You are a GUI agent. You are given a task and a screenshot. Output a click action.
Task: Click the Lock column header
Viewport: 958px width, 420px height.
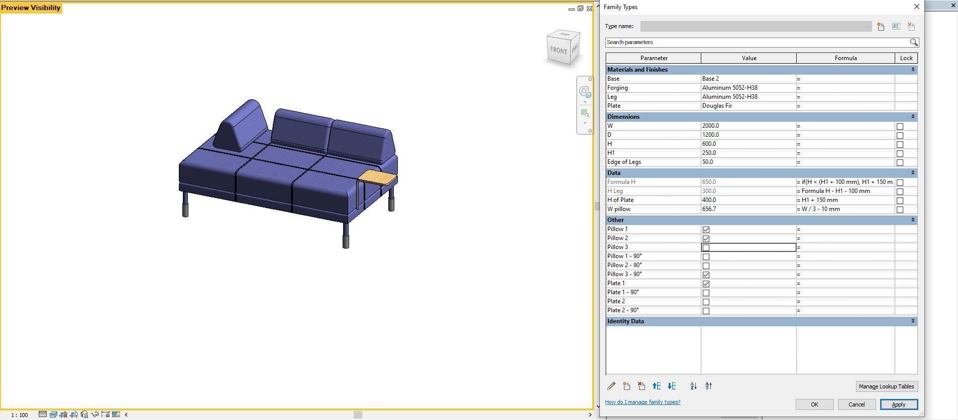906,58
